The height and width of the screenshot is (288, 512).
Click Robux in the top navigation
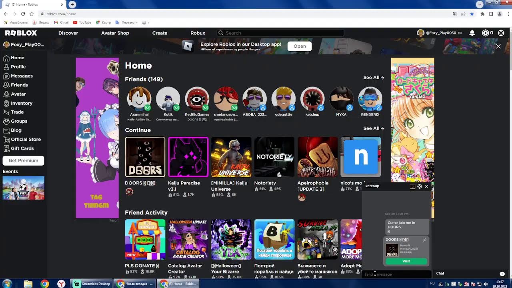(x=198, y=33)
